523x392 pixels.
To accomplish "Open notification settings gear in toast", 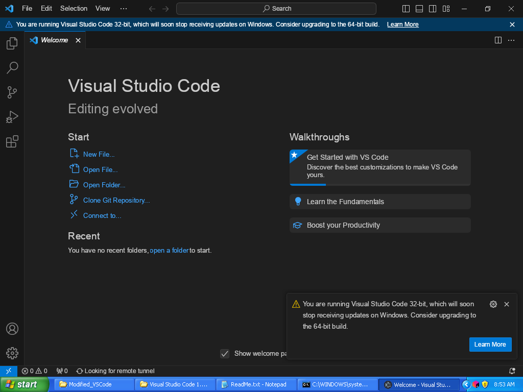I will pyautogui.click(x=493, y=304).
